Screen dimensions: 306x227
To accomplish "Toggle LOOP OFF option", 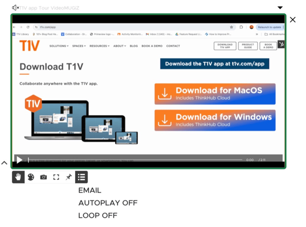I will [x=98, y=215].
